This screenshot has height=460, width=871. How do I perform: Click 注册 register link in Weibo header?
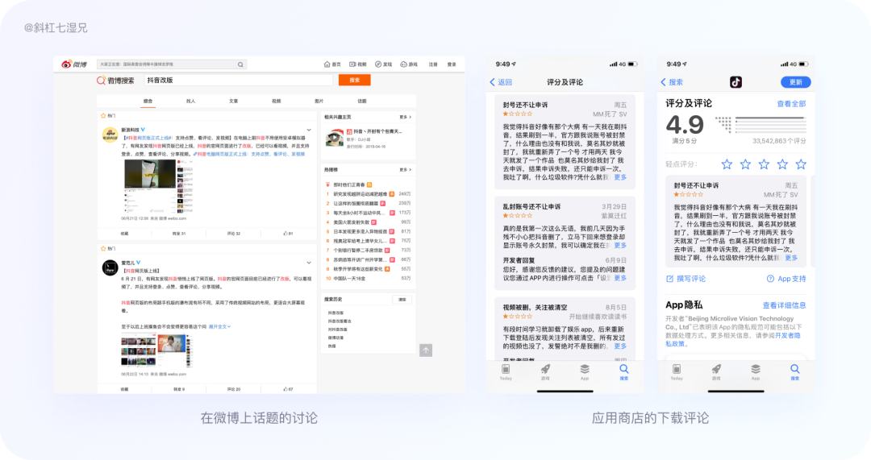(x=433, y=64)
